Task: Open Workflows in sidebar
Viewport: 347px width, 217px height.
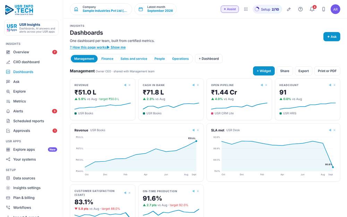Action: [32, 208]
